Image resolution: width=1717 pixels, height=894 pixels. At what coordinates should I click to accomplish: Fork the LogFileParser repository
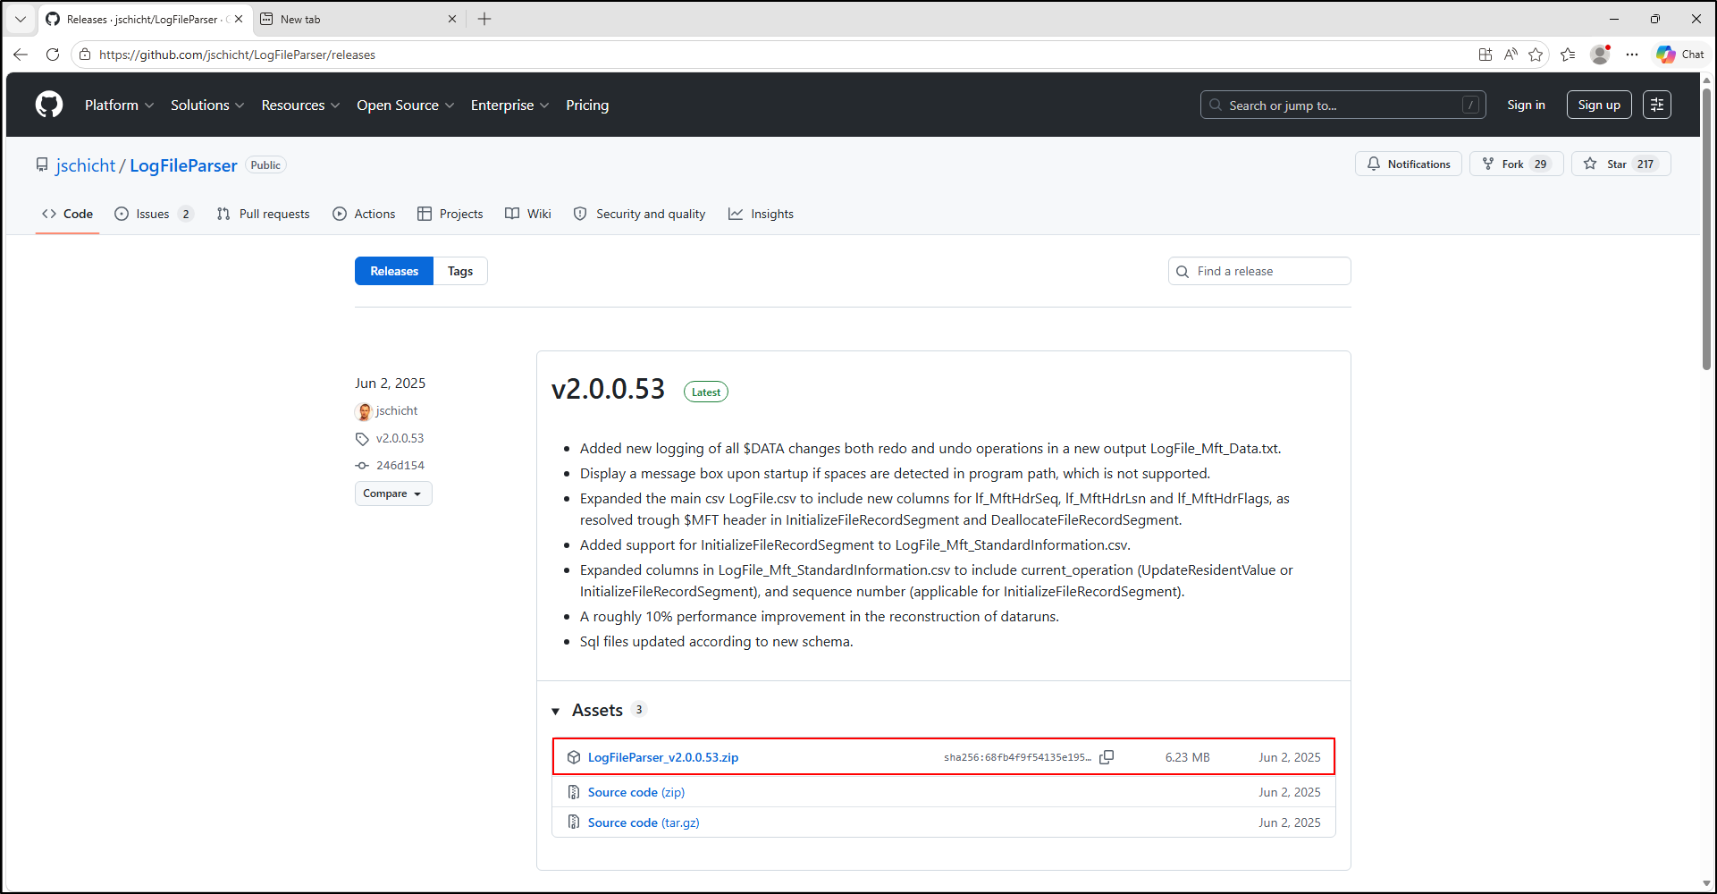(x=1517, y=164)
